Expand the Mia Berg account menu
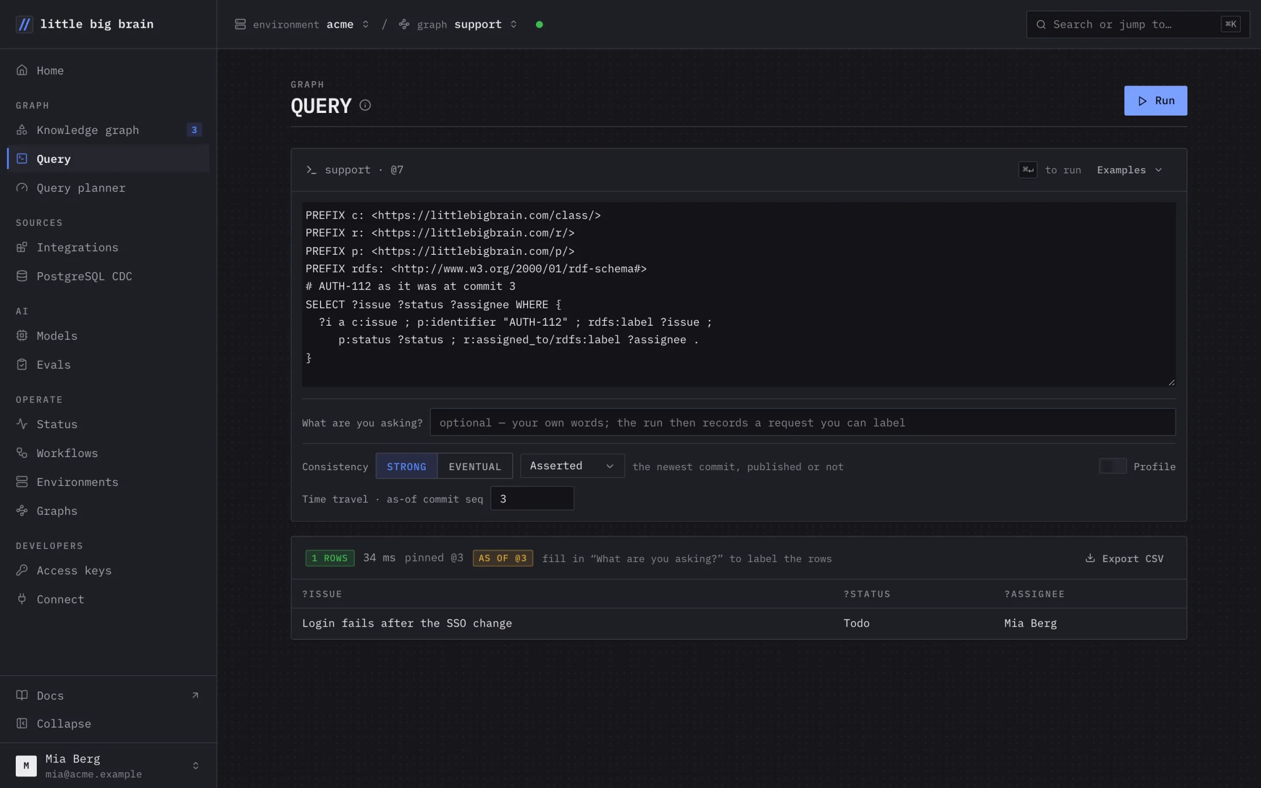Screen dimensions: 1261x788 point(108,765)
